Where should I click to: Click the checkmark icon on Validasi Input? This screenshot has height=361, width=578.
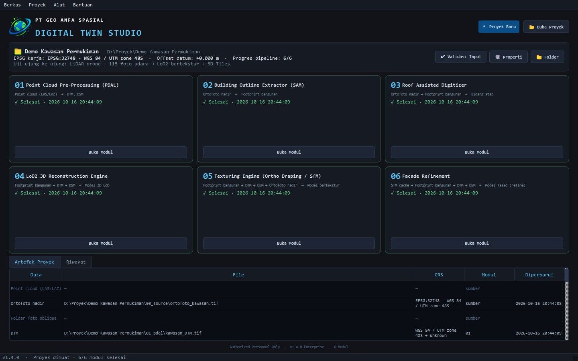pyautogui.click(x=442, y=57)
